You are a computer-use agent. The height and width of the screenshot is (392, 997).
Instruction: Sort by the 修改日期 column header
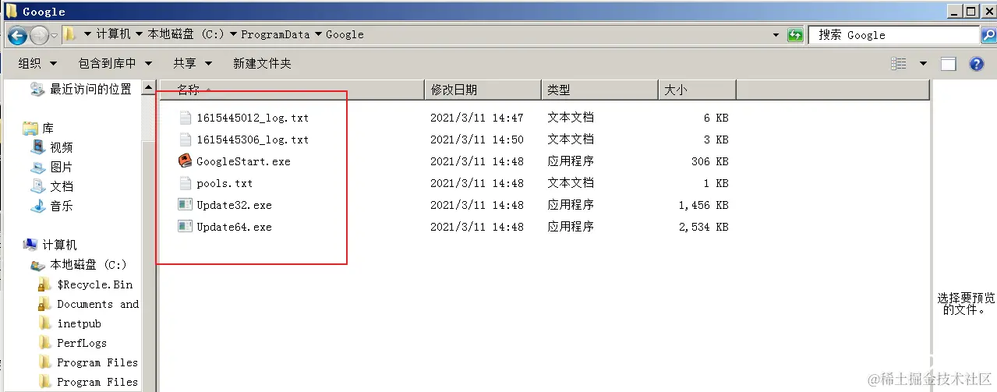(x=483, y=90)
